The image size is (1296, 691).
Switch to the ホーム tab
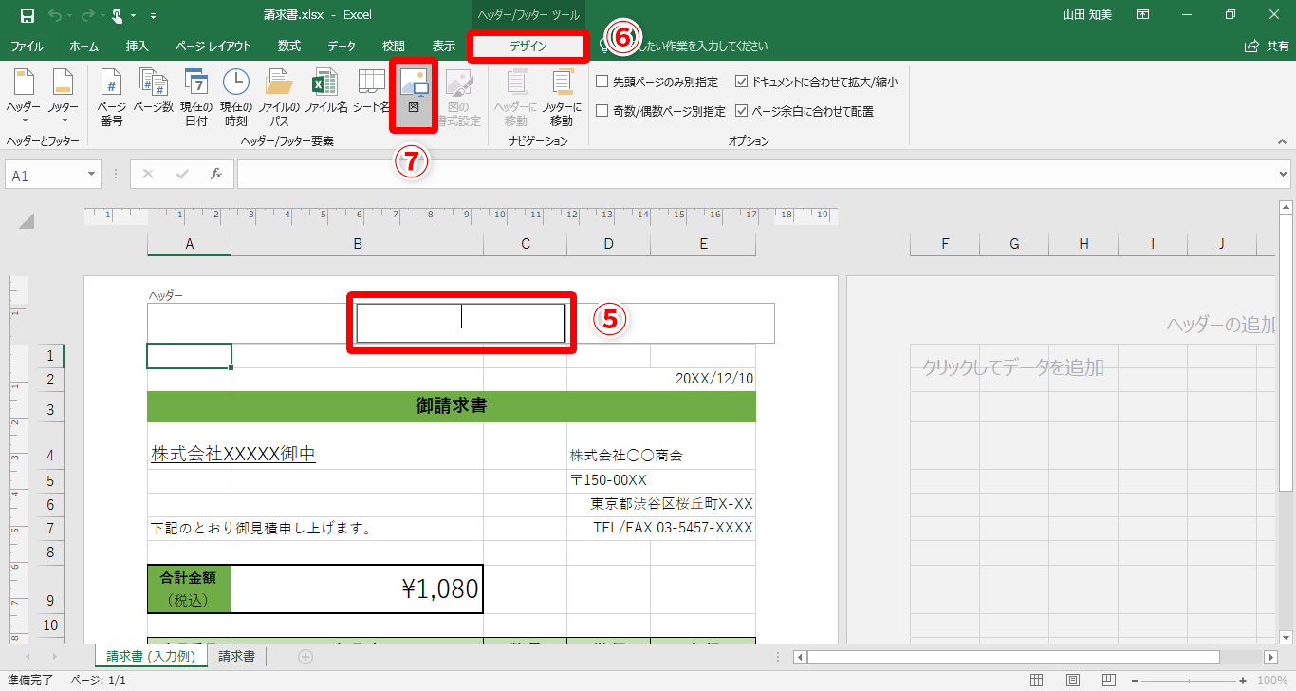tap(84, 46)
